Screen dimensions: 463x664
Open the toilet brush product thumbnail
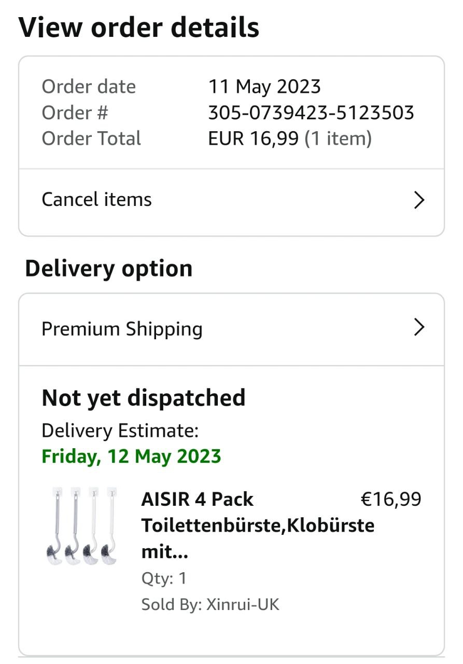pos(80,525)
